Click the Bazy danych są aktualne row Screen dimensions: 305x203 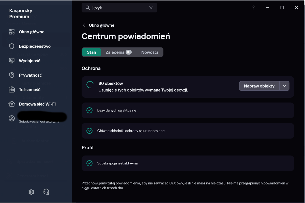tap(188, 110)
